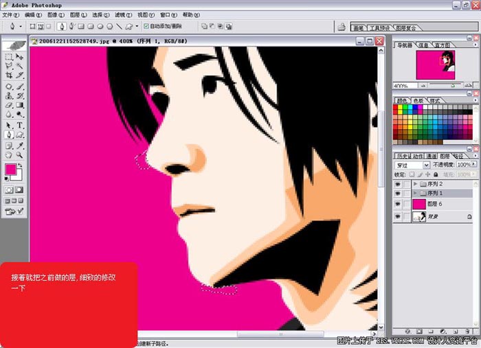Expand the 序列 1 layer group
The height and width of the screenshot is (348, 481).
415,194
